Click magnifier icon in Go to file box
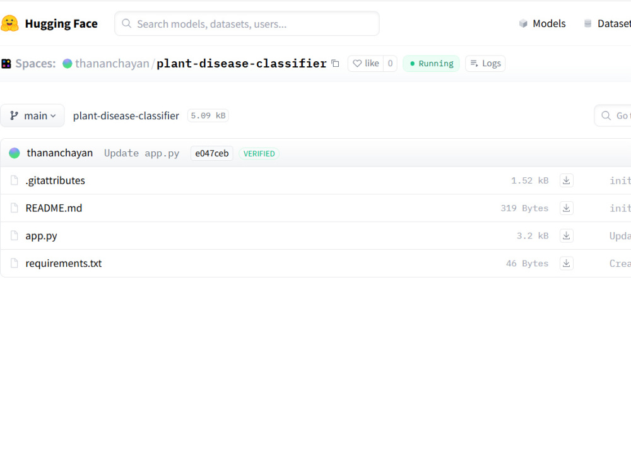 [606, 116]
